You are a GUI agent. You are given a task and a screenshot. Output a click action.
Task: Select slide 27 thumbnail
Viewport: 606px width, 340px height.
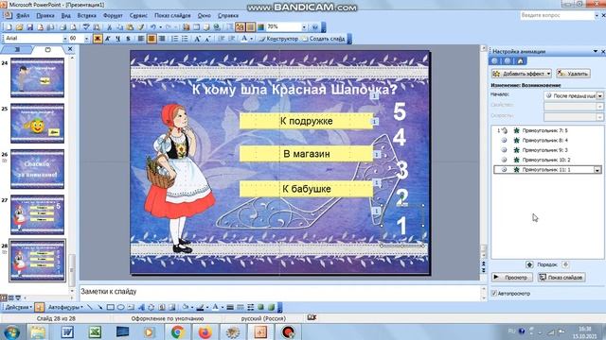37,214
